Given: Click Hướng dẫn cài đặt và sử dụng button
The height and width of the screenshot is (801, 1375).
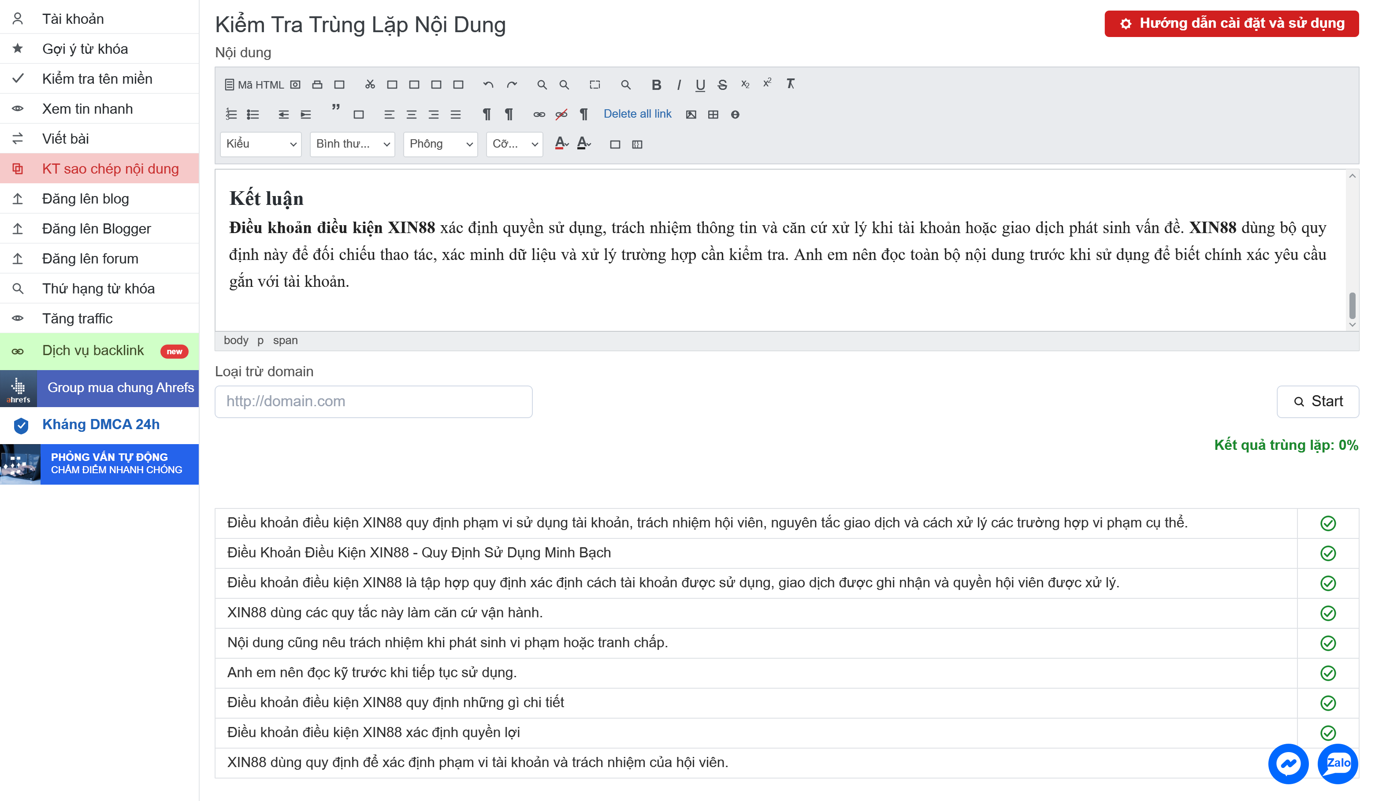Looking at the screenshot, I should pyautogui.click(x=1231, y=23).
